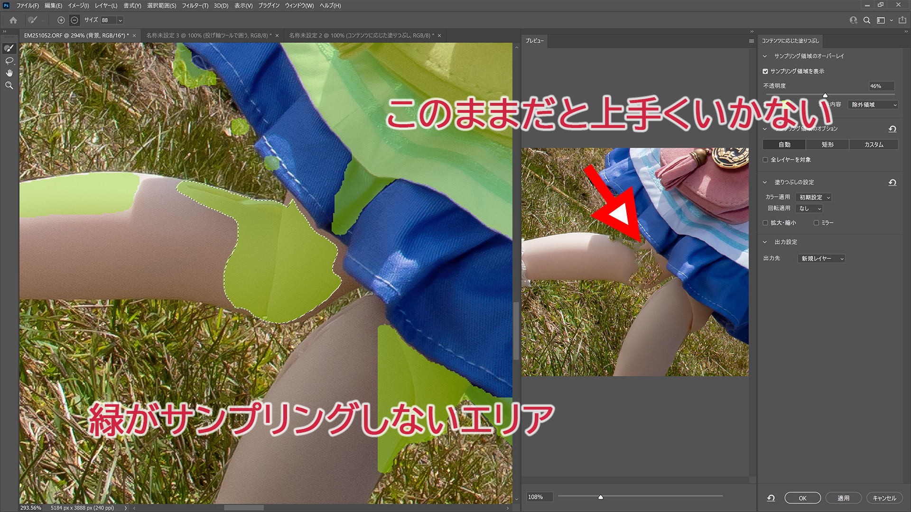911x512 pixels.
Task: Close the EM251052.ORF document tab
Action: coord(134,36)
